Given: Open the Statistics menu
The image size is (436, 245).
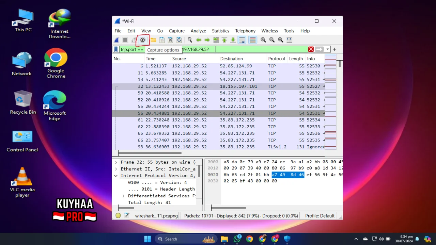Looking at the screenshot, I should pyautogui.click(x=220, y=31).
